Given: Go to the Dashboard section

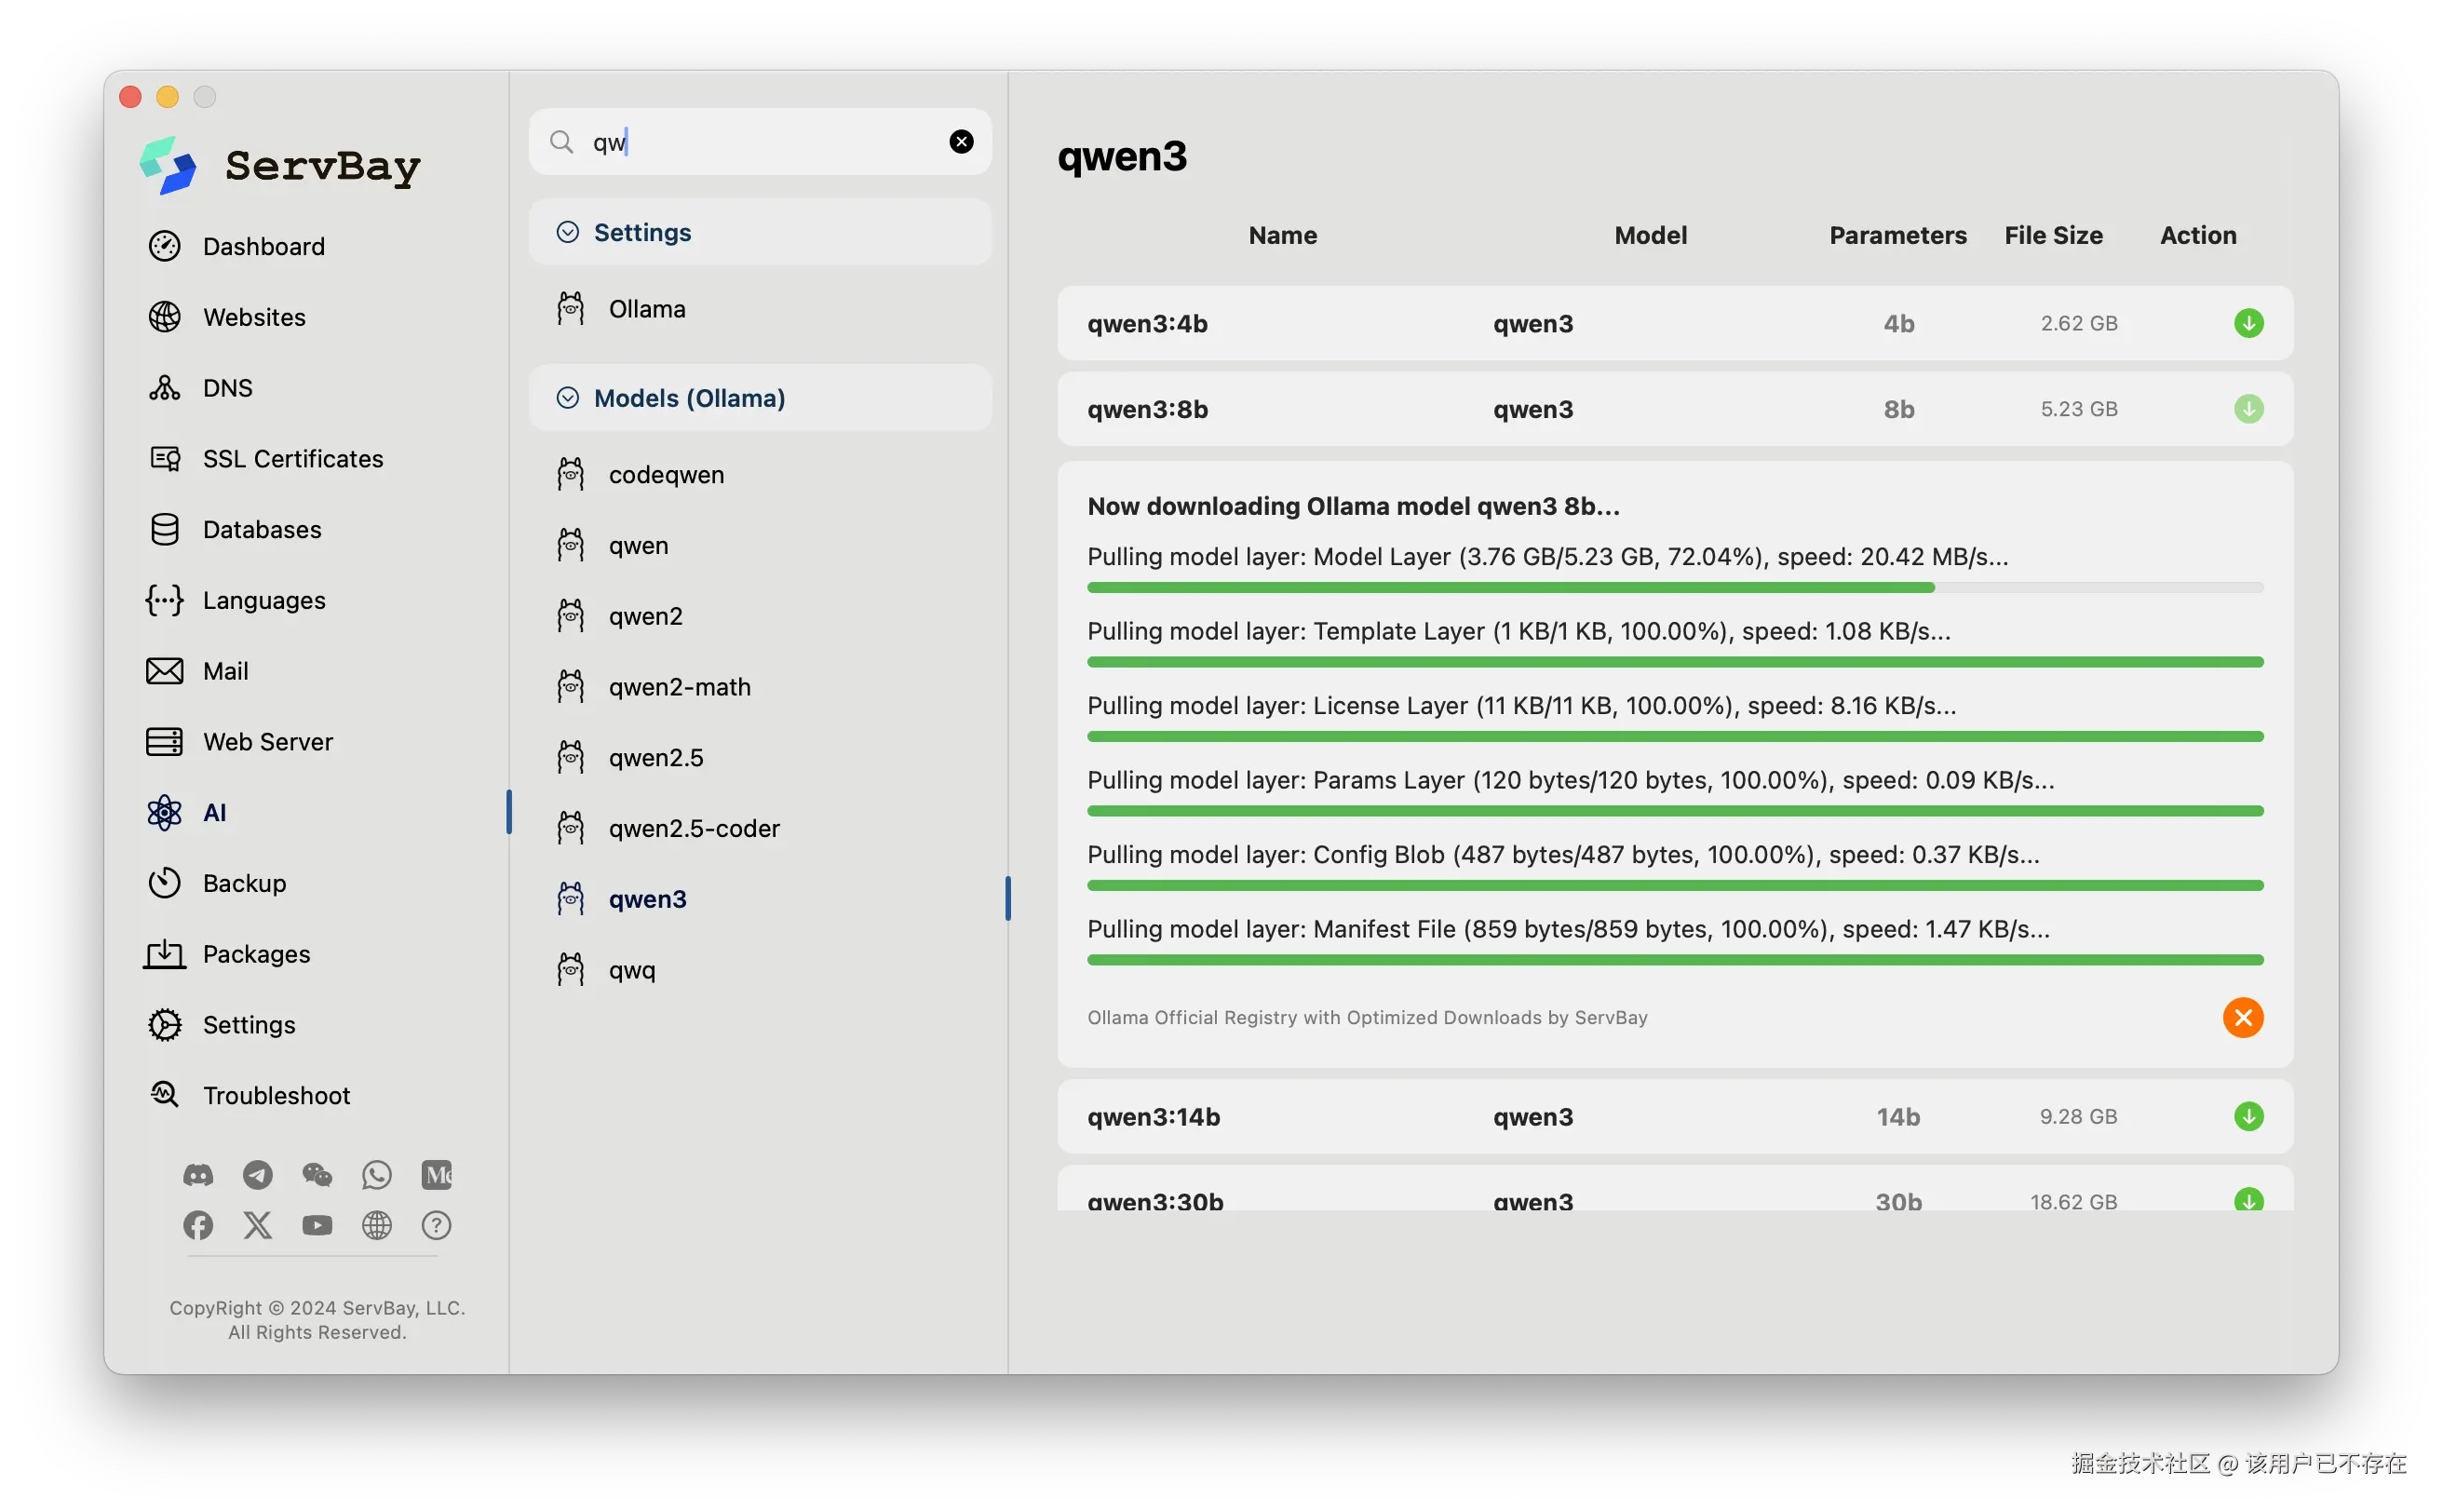Looking at the screenshot, I should point(263,246).
